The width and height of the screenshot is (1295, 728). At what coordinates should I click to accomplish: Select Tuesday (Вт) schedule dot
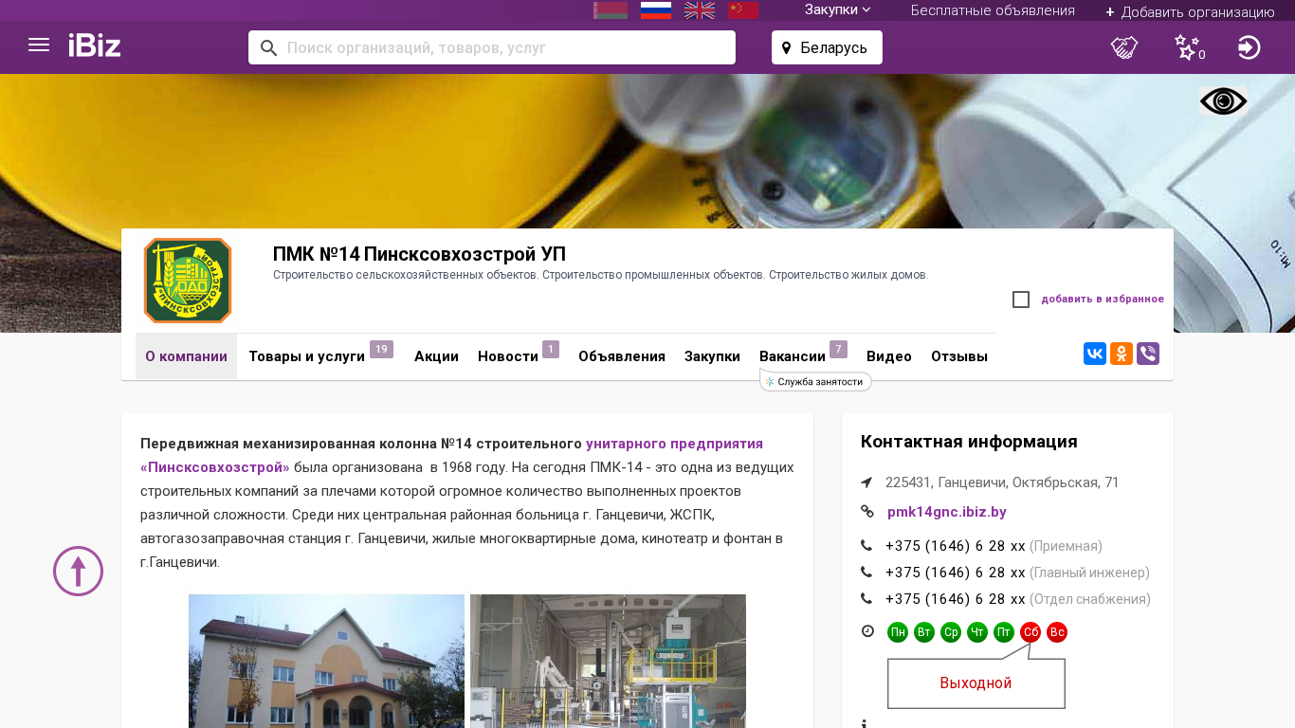[x=924, y=632]
